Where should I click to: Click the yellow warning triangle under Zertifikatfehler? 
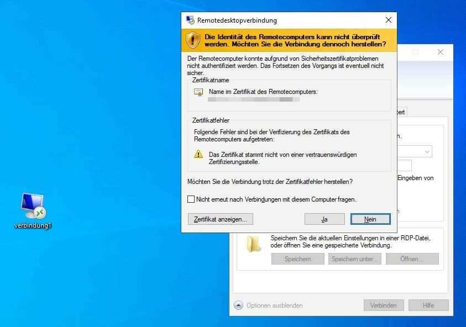(198, 154)
